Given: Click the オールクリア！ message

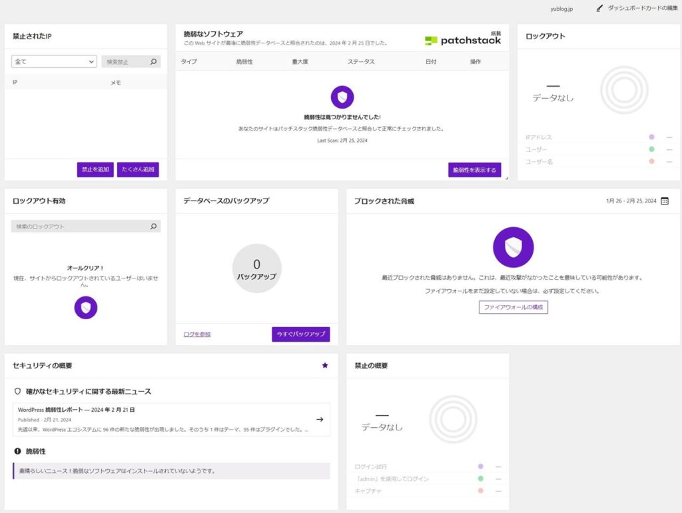Looking at the screenshot, I should [x=86, y=268].
